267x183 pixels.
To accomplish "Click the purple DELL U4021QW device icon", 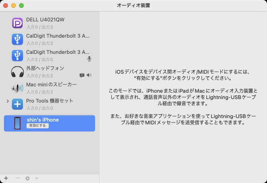I will coord(17,23).
